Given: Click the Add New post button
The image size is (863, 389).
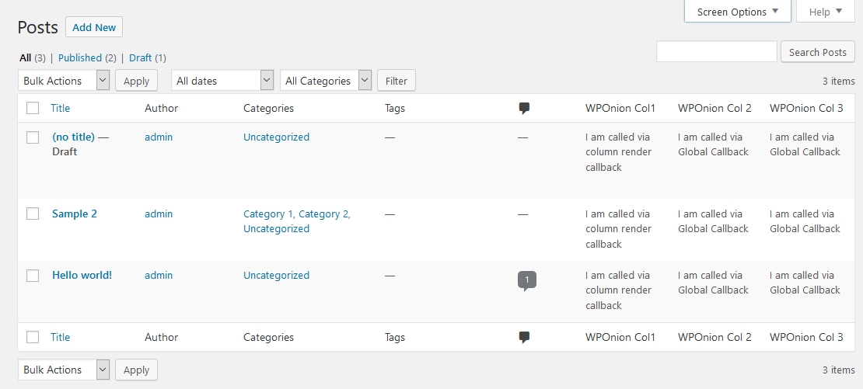Looking at the screenshot, I should point(94,27).
